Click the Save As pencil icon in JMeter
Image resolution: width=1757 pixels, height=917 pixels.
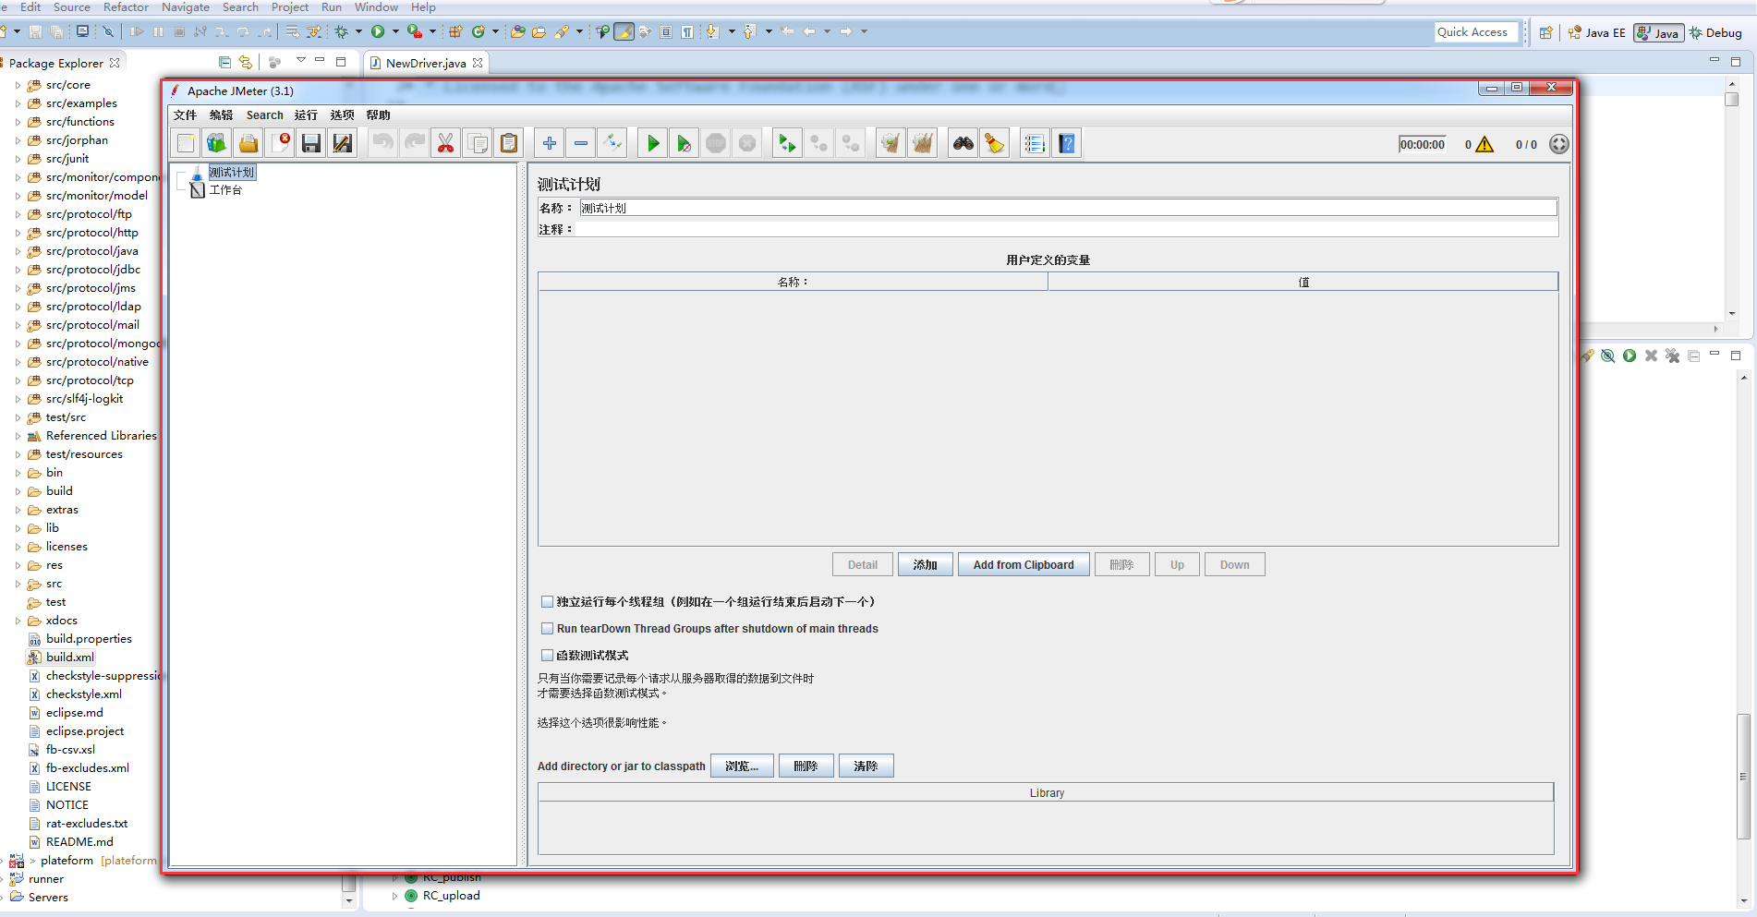pos(343,143)
